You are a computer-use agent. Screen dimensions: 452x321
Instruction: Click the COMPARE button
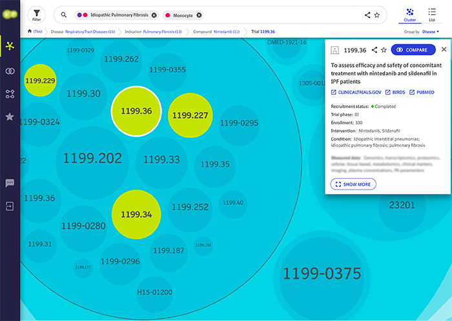[413, 50]
